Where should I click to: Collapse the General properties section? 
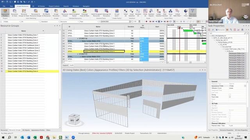[210, 81]
